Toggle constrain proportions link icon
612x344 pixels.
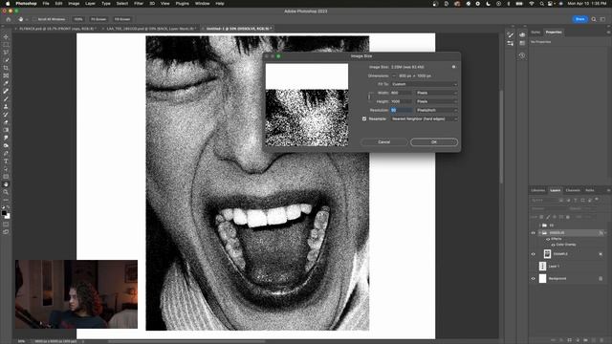click(x=369, y=97)
